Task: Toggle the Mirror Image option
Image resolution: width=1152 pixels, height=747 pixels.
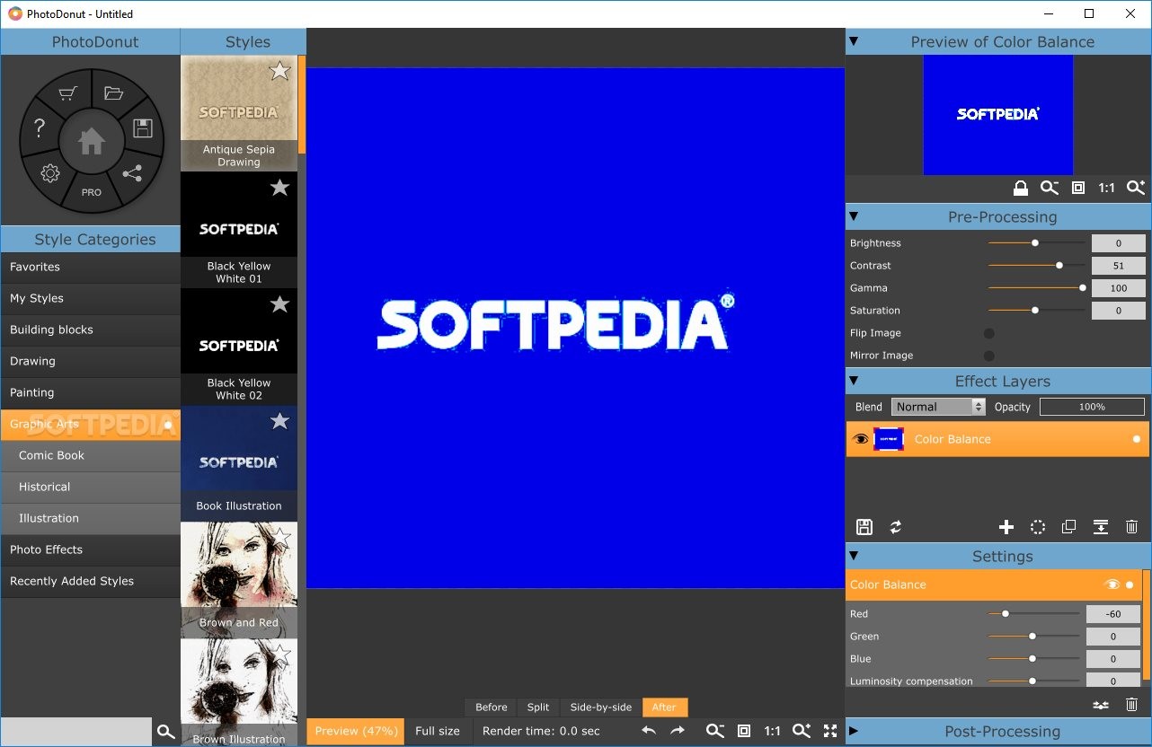Action: (x=989, y=356)
